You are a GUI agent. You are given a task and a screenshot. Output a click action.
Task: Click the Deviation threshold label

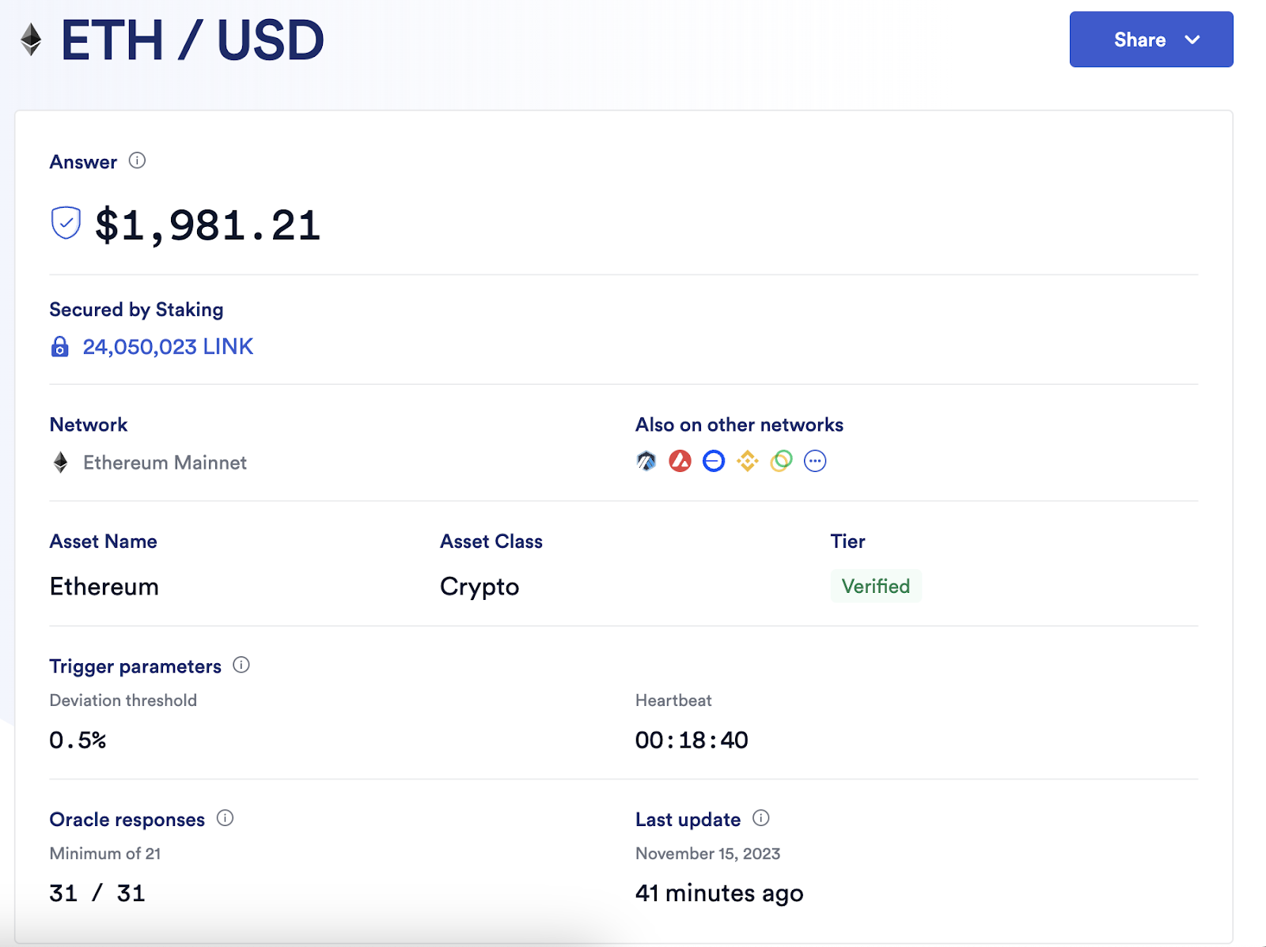coord(123,700)
